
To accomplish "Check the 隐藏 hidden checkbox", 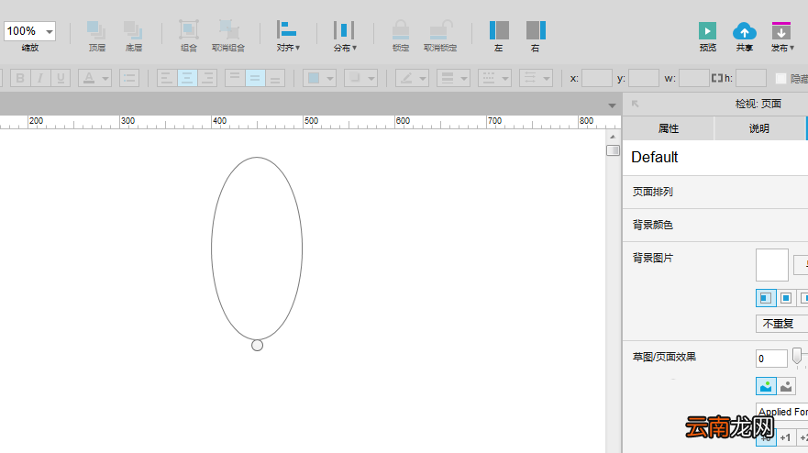I will tap(780, 78).
